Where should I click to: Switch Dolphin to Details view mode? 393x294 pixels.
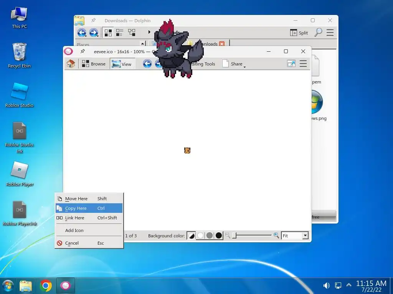click(x=132, y=33)
